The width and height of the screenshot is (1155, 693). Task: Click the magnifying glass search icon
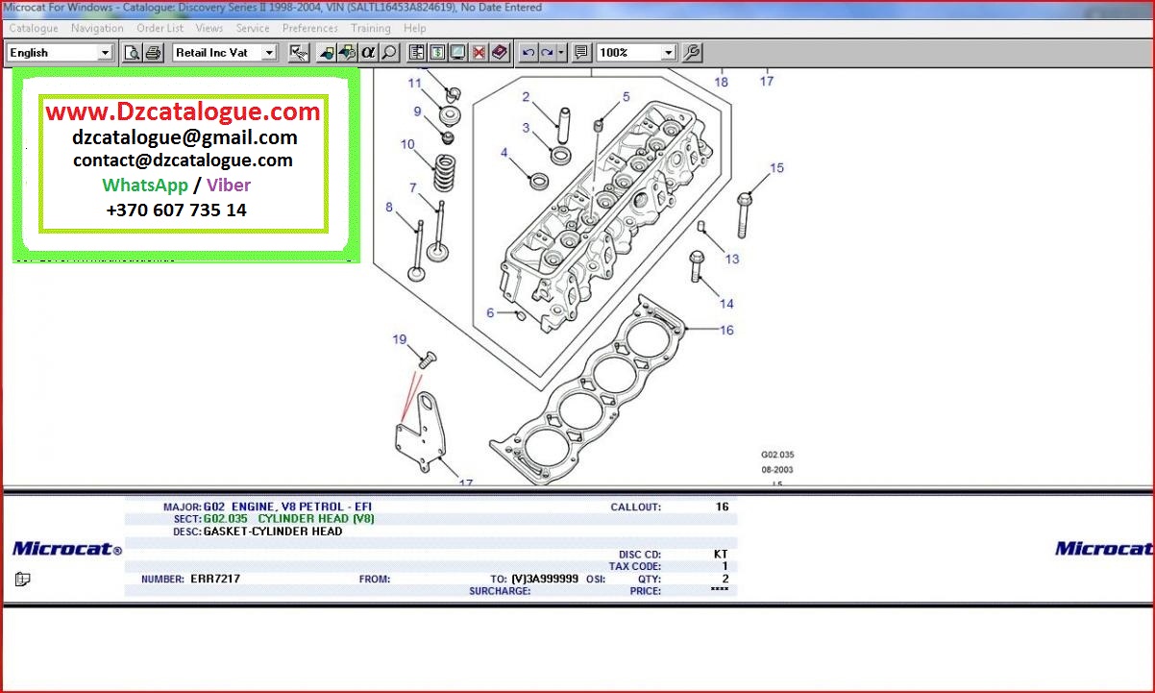pyautogui.click(x=388, y=53)
